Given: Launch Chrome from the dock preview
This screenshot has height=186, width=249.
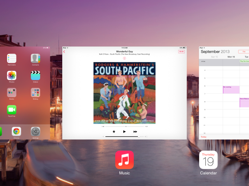Looking at the screenshot, I should [x=16, y=131].
